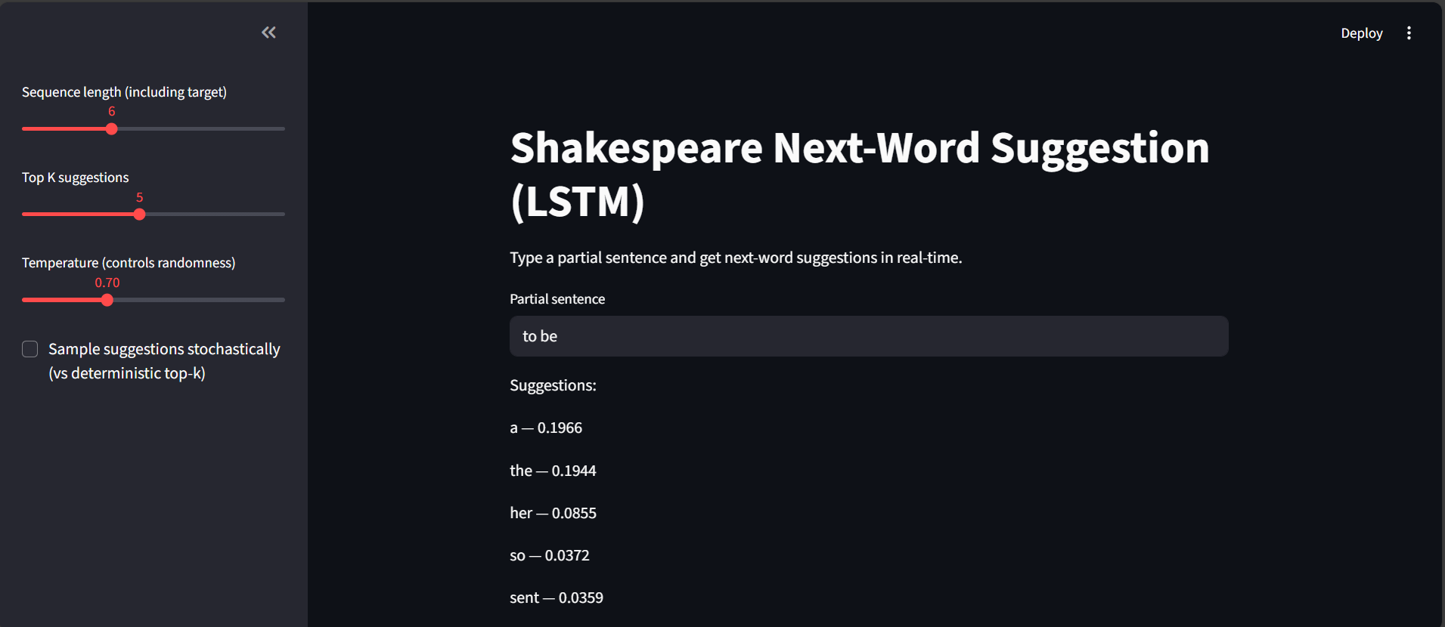The image size is (1445, 627).
Task: Click the suggestion 'a — 0.1966'
Action: click(x=545, y=428)
